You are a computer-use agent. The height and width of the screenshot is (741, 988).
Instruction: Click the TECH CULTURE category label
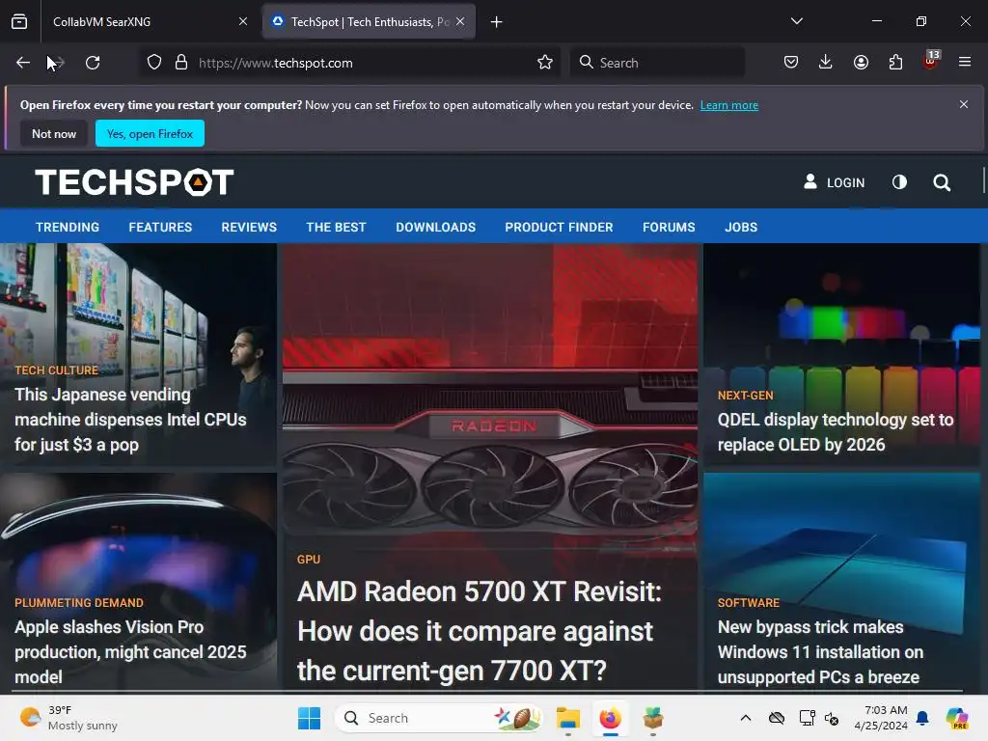click(57, 370)
